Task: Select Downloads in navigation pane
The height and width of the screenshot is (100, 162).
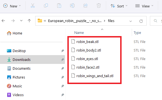Action: tap(32, 60)
